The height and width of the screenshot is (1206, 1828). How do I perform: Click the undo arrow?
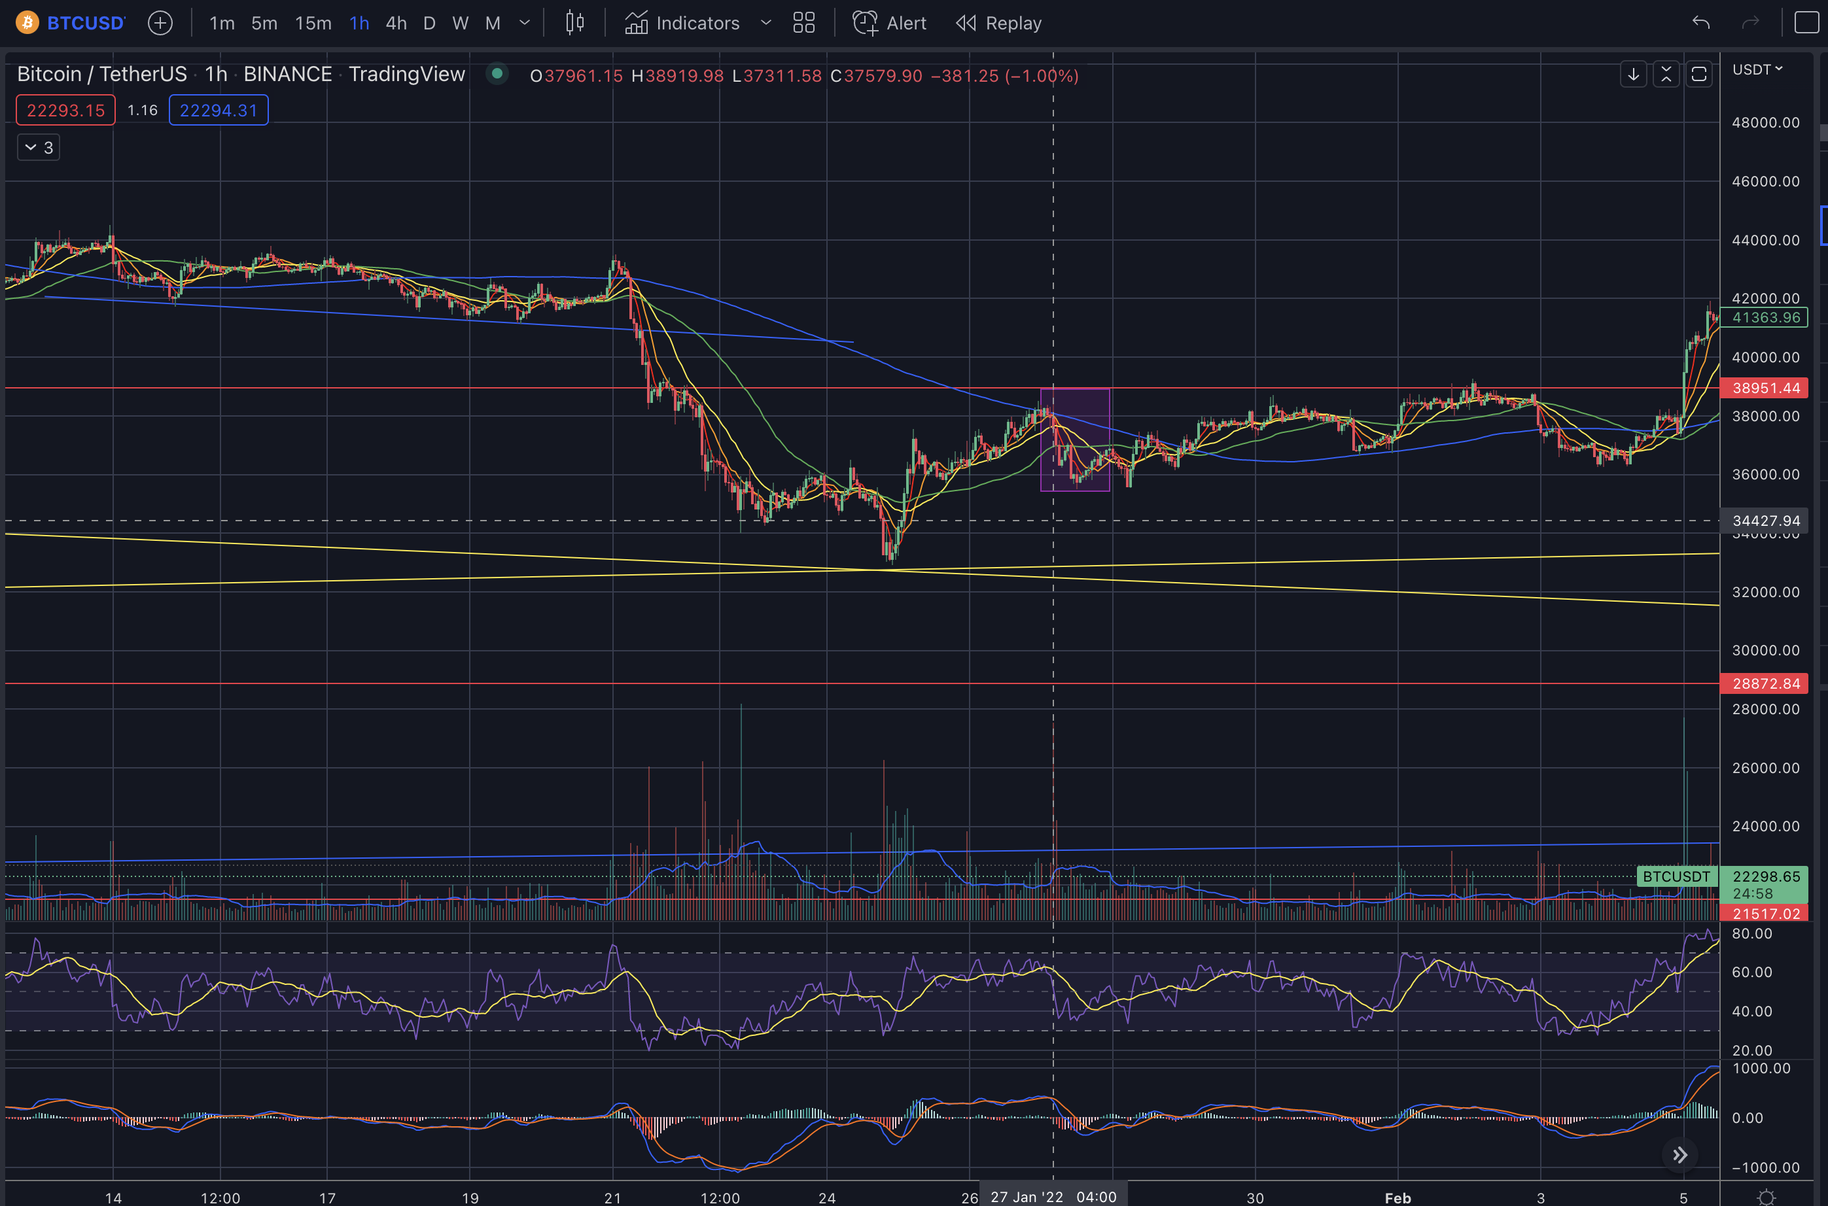(1700, 23)
